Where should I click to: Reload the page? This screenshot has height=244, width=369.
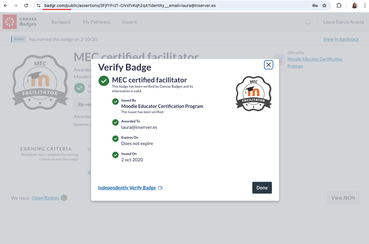point(26,6)
